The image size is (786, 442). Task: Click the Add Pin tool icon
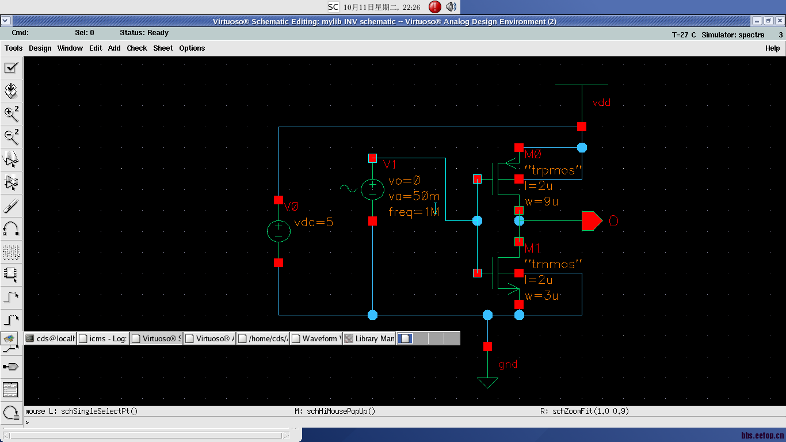pos(11,367)
